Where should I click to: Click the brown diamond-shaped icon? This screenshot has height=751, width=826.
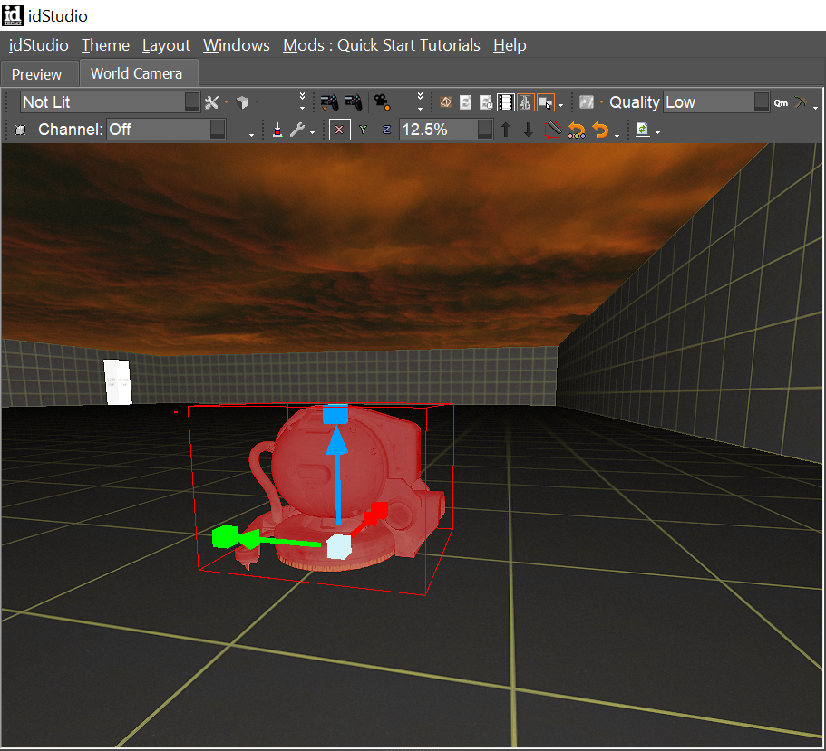click(446, 102)
